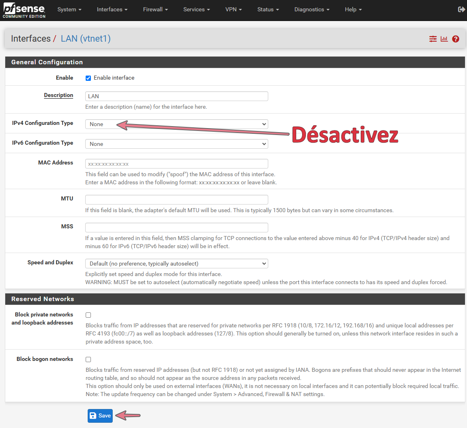Uncheck the Enable interface checkbox
The width and height of the screenshot is (467, 428).
(88, 78)
